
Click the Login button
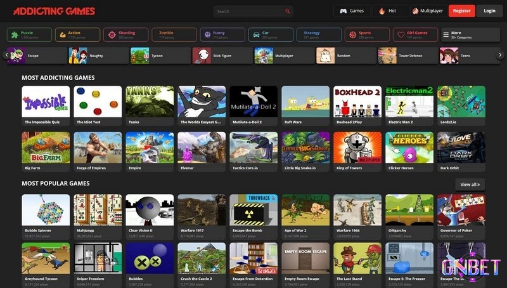coord(489,11)
